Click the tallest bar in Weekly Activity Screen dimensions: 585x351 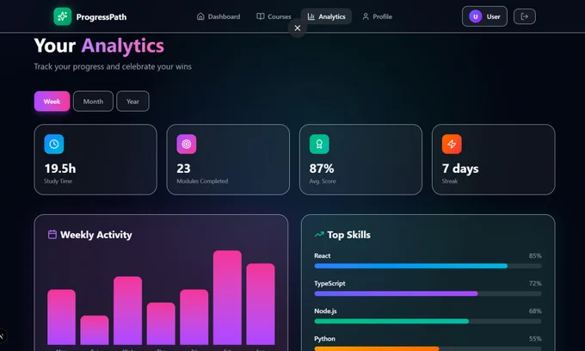click(x=227, y=298)
